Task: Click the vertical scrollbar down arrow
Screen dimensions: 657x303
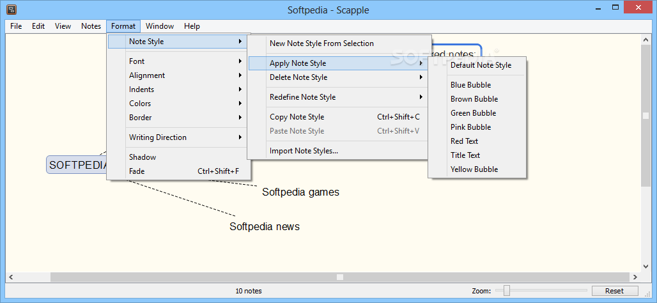Action: (x=645, y=267)
